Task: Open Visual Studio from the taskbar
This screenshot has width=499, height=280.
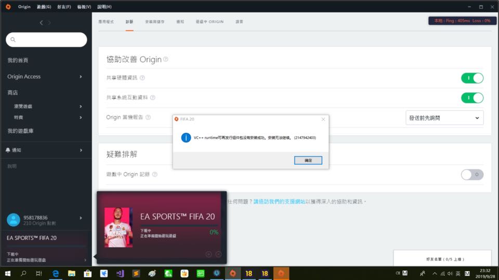Action: 120,273
